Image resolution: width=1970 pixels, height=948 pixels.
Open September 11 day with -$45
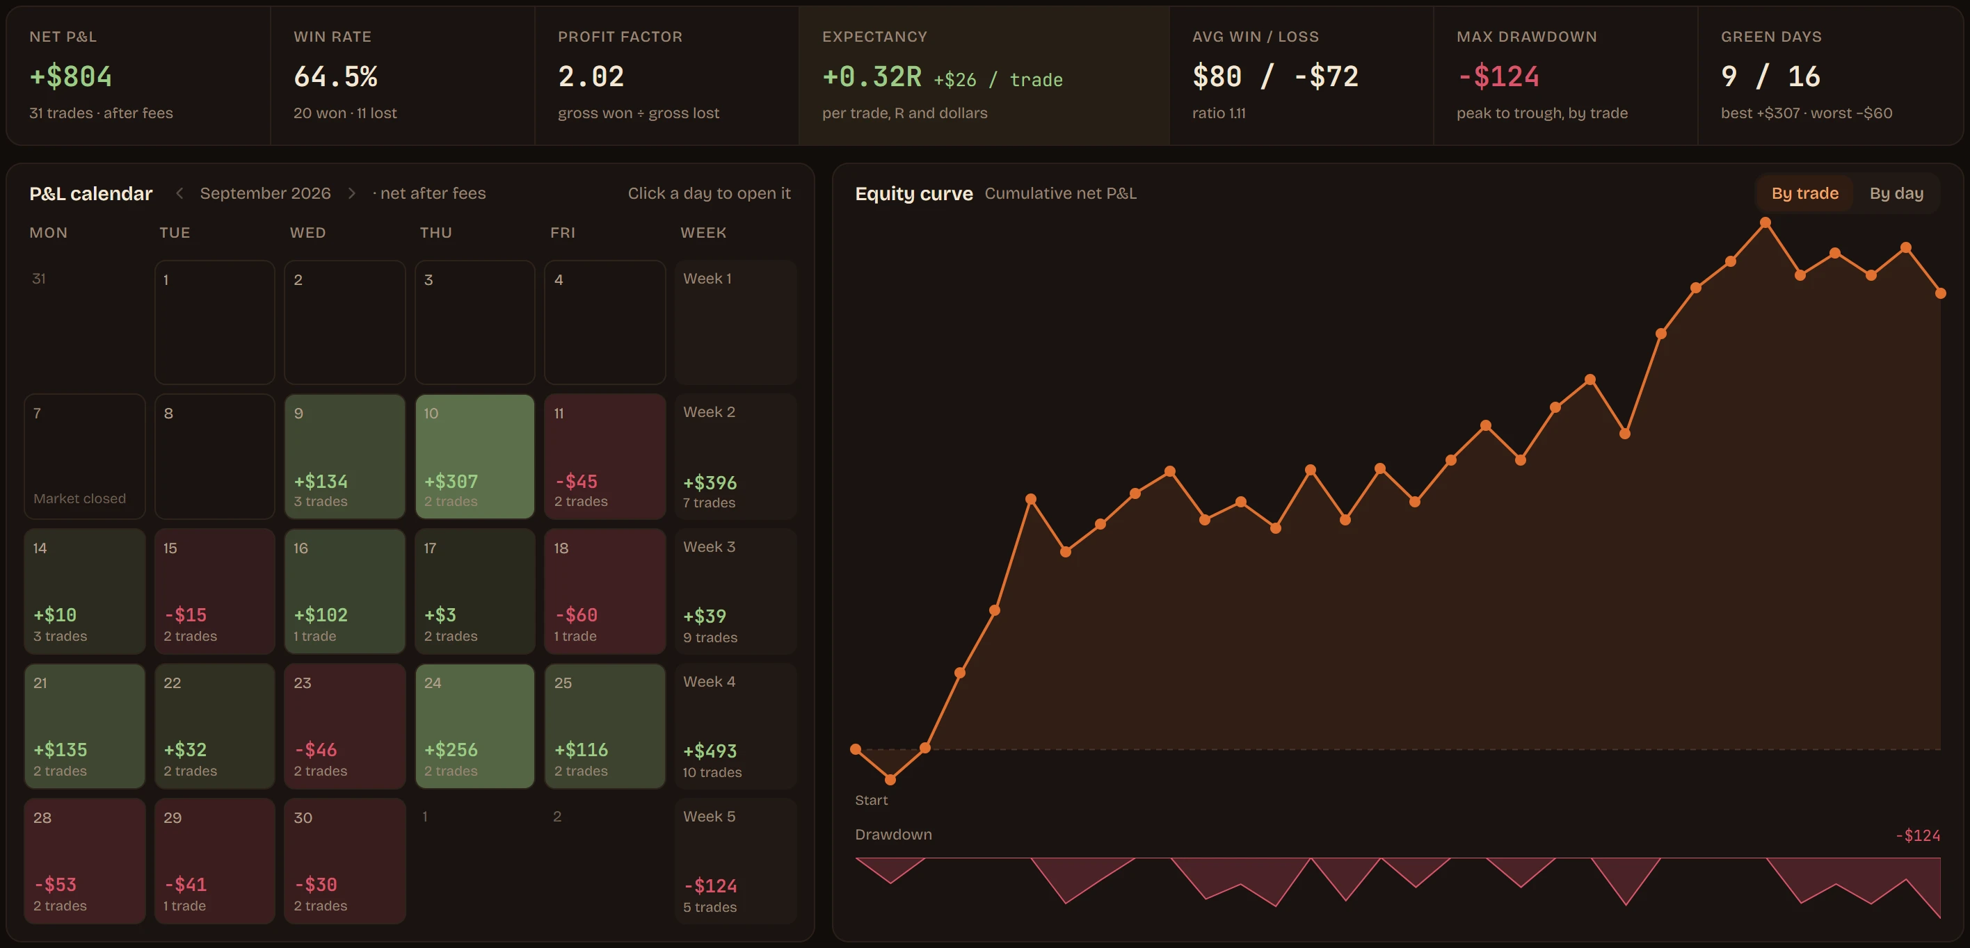pyautogui.click(x=605, y=457)
